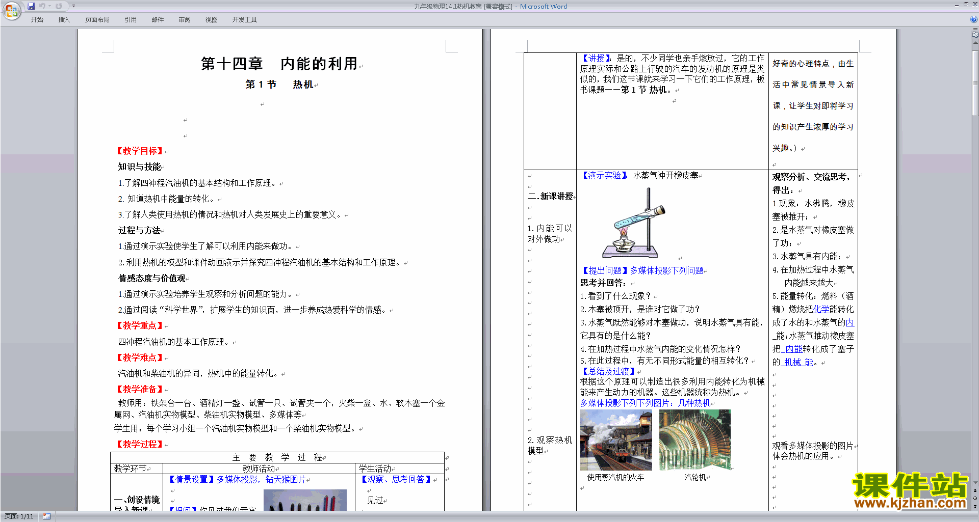Screen dimensions: 979x522
Task: Click the blue 【观察、思考回答】 label
Action: 396,479
